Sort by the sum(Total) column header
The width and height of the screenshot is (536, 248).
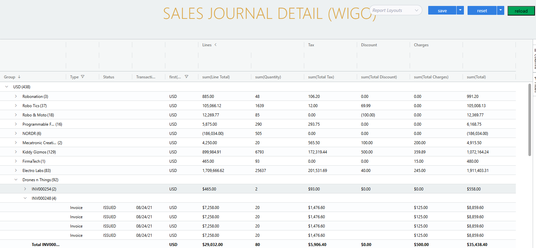(x=476, y=77)
